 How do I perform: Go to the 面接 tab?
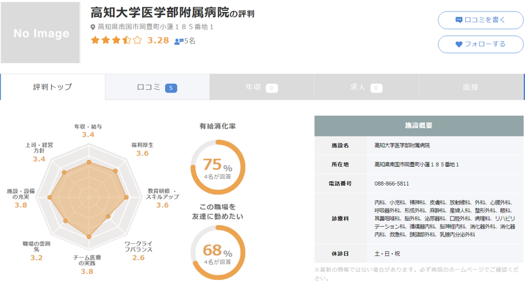[471, 87]
